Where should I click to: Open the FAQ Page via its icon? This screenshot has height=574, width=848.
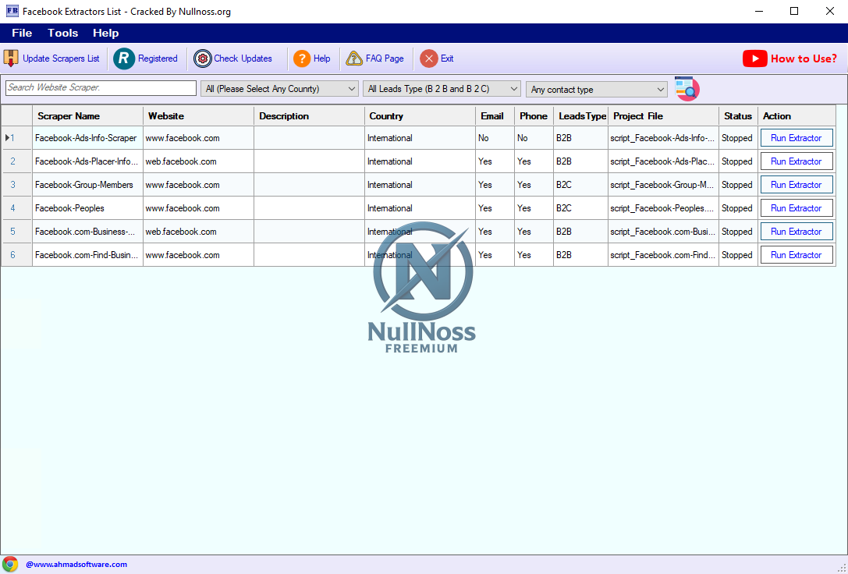pos(356,58)
